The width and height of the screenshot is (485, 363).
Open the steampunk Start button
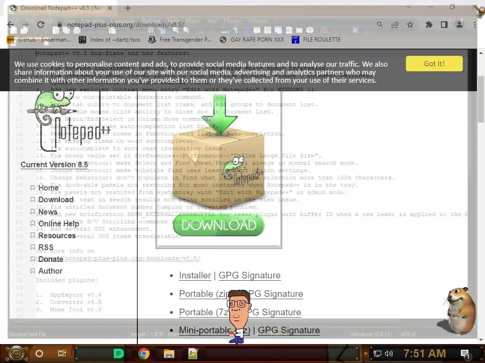17,354
